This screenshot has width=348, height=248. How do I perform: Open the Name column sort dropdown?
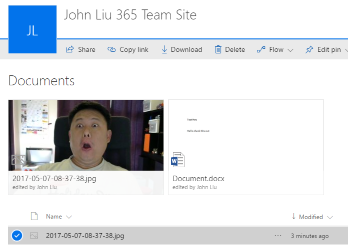pyautogui.click(x=69, y=217)
